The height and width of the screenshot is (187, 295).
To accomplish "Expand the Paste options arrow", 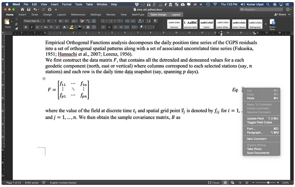I will click(12, 22).
